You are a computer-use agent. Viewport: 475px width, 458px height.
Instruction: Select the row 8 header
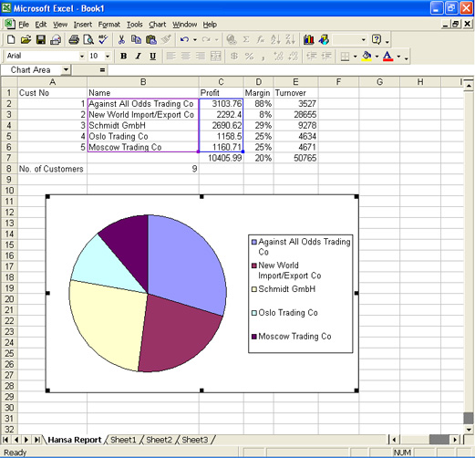click(9, 169)
